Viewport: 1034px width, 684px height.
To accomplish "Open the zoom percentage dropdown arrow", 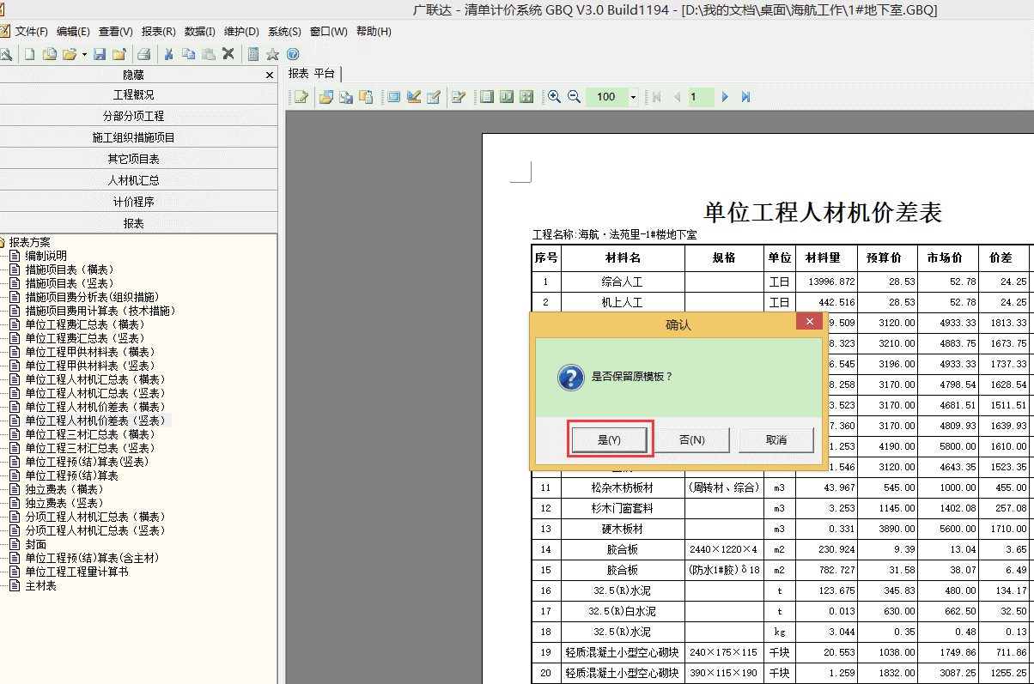I will click(x=634, y=97).
